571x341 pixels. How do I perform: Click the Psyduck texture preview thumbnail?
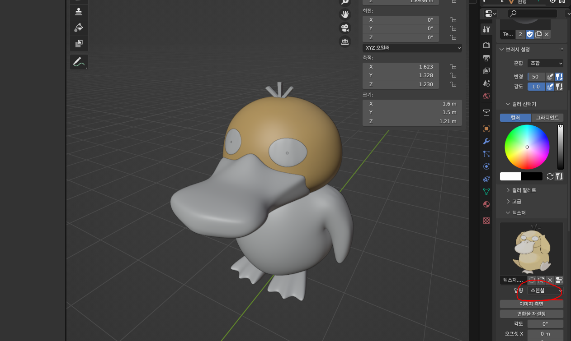532,249
